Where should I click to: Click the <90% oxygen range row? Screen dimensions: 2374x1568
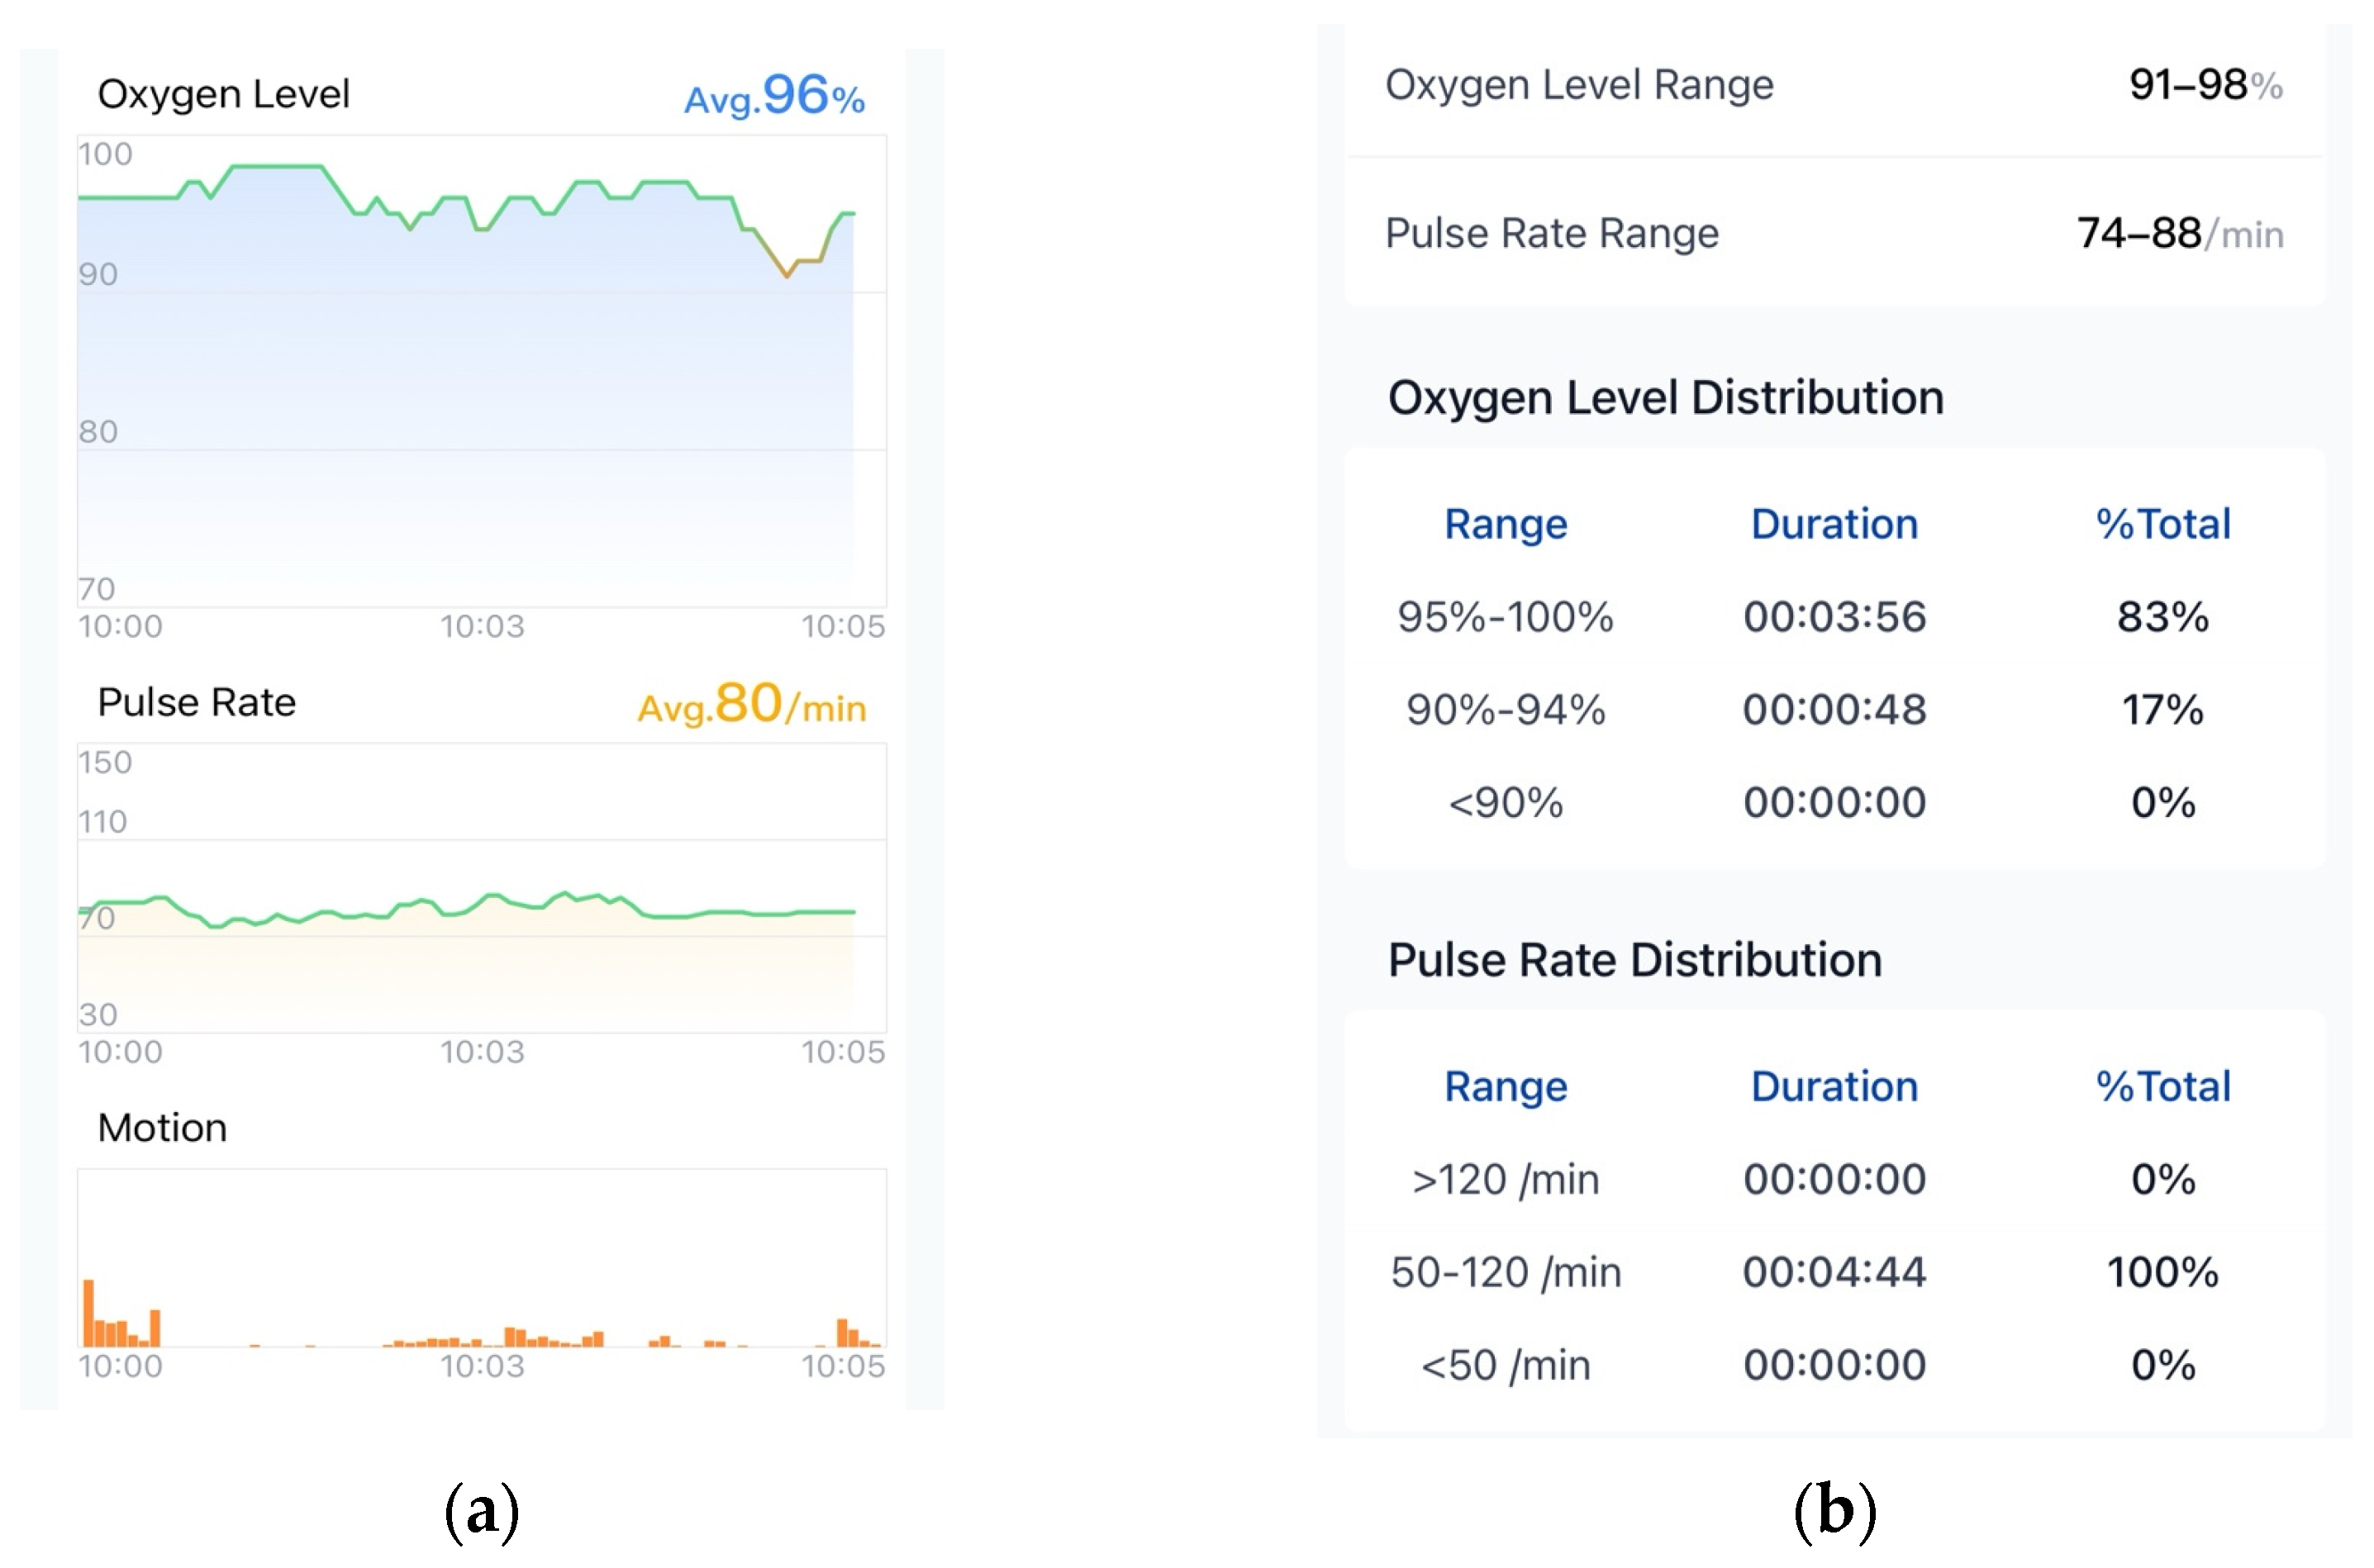point(1834,802)
